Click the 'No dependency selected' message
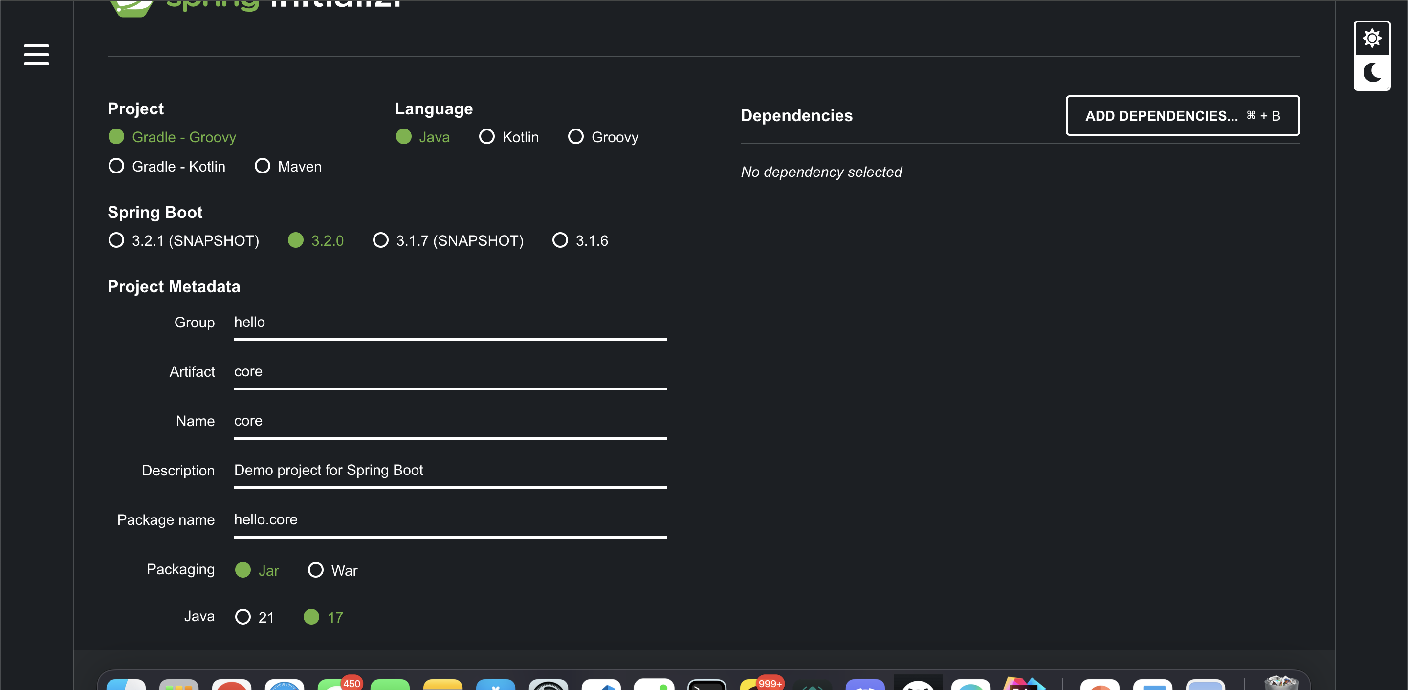The height and width of the screenshot is (690, 1408). click(x=821, y=172)
